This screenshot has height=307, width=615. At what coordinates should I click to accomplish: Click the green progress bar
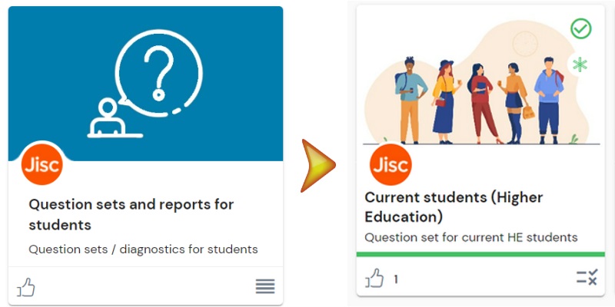pyautogui.click(x=480, y=254)
